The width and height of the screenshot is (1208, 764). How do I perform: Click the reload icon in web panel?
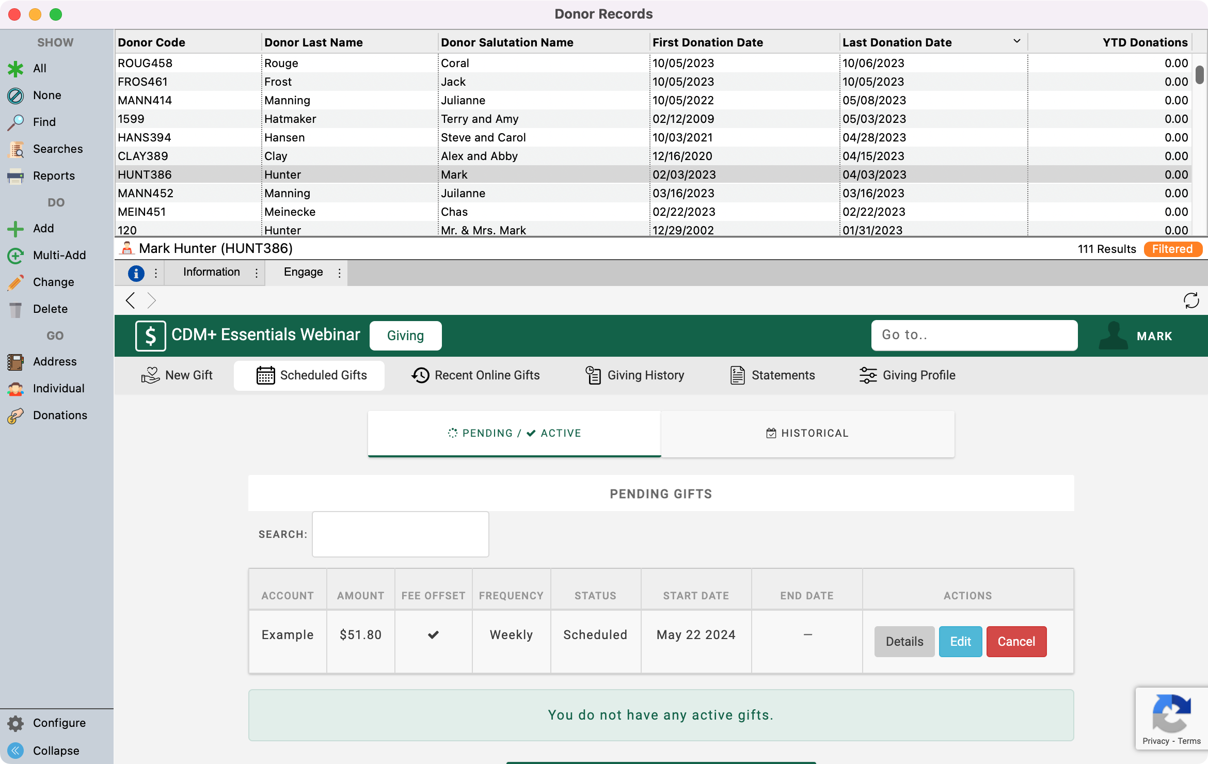tap(1191, 300)
